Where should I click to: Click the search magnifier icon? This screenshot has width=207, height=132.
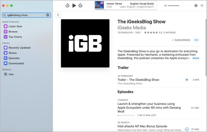click(4, 15)
